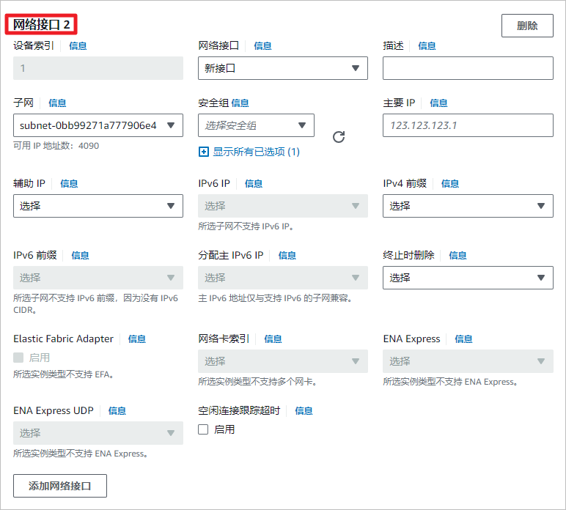Screen dimensions: 566x510
Task: Open 信息 link next to 主要 IP
Action: click(438, 103)
